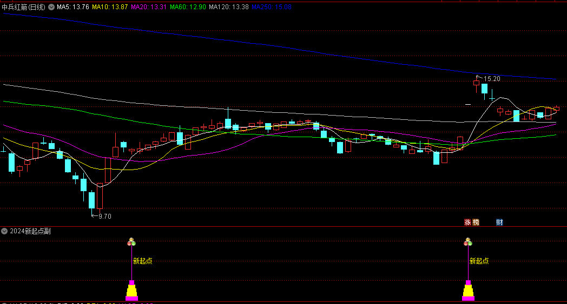
Task: Click the MA5: 13.76 indicator label
Action: [72, 7]
